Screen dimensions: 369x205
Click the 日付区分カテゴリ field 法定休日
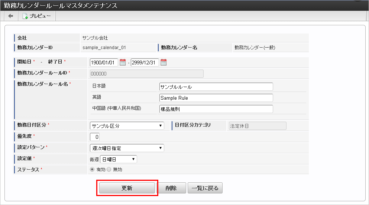click(x=258, y=126)
